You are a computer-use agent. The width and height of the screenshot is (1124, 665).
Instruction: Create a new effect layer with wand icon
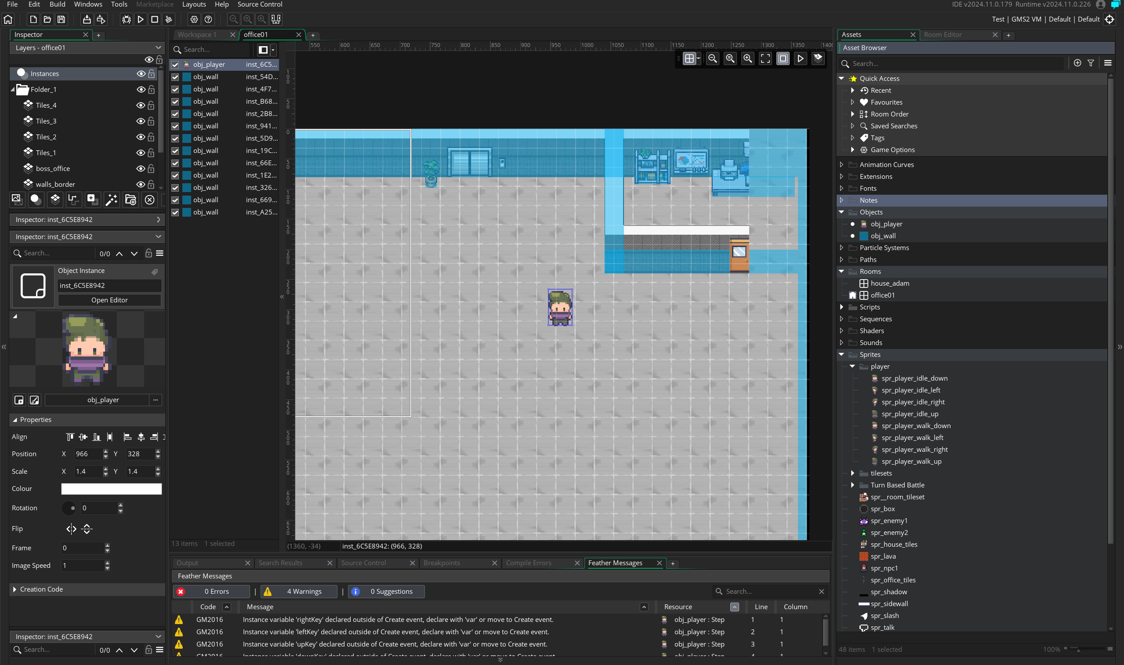(x=111, y=200)
